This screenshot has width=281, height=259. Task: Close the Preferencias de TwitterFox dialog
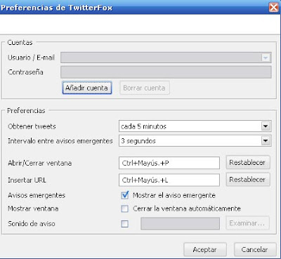[x=273, y=8]
